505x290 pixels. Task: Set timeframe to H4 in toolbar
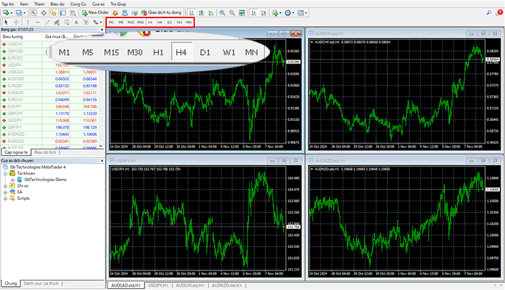[x=159, y=22]
